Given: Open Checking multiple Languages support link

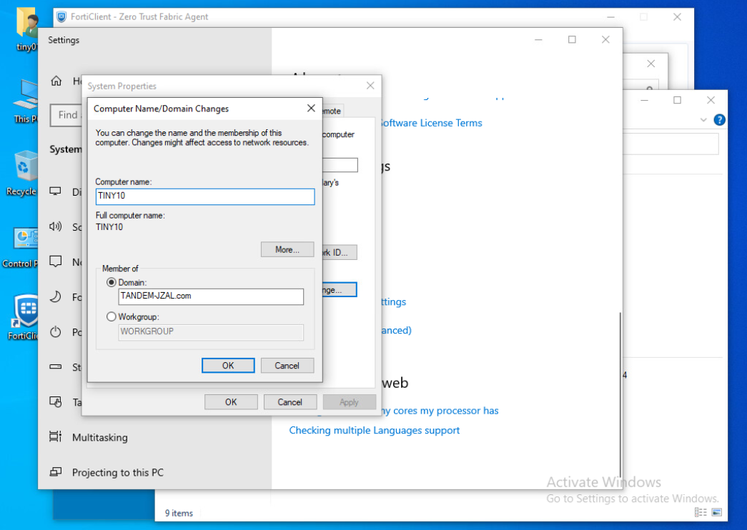Looking at the screenshot, I should [x=374, y=431].
